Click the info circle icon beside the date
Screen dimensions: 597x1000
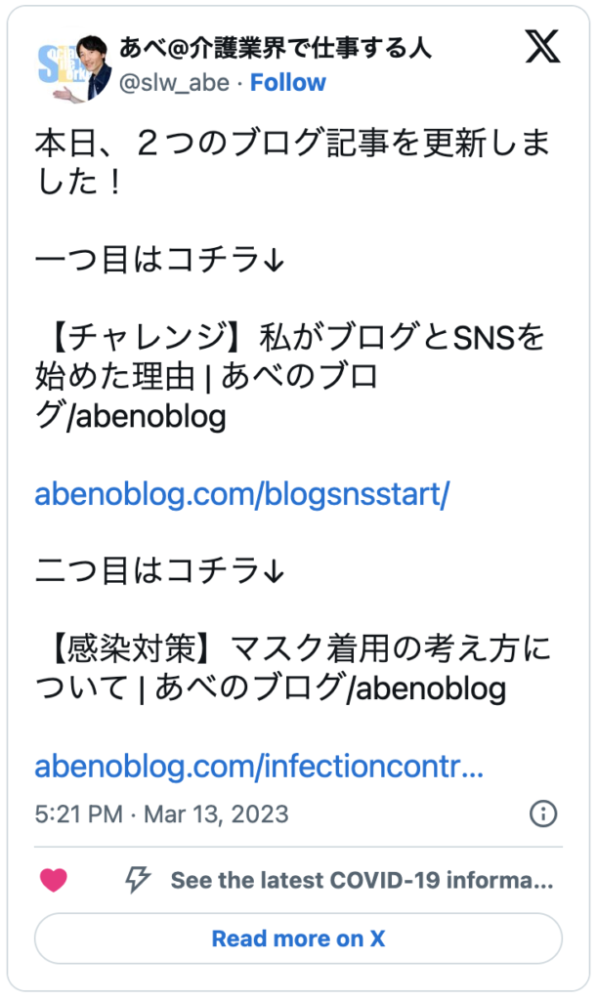pos(542,813)
